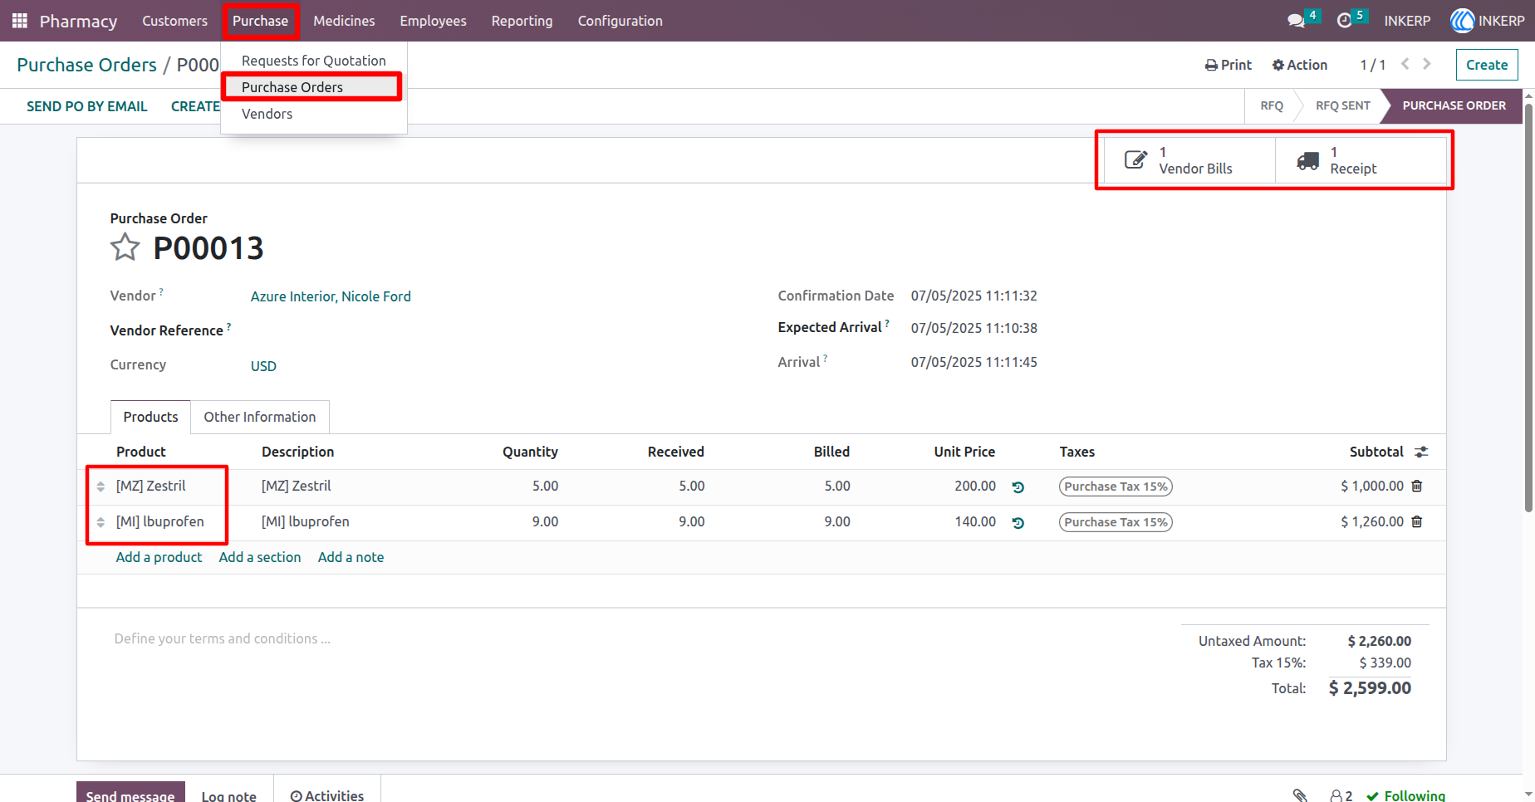Select Purchase Orders menu entry
Image resolution: width=1535 pixels, height=802 pixels.
click(312, 87)
